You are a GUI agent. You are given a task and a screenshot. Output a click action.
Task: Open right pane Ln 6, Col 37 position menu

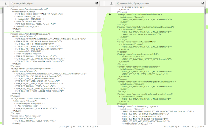(198, 127)
